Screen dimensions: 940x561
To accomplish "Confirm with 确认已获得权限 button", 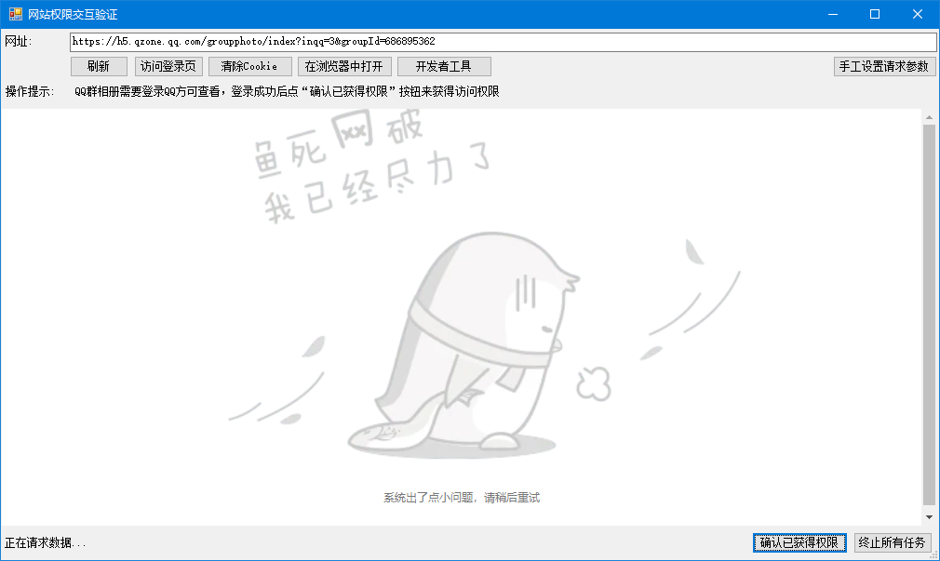I will click(x=799, y=542).
